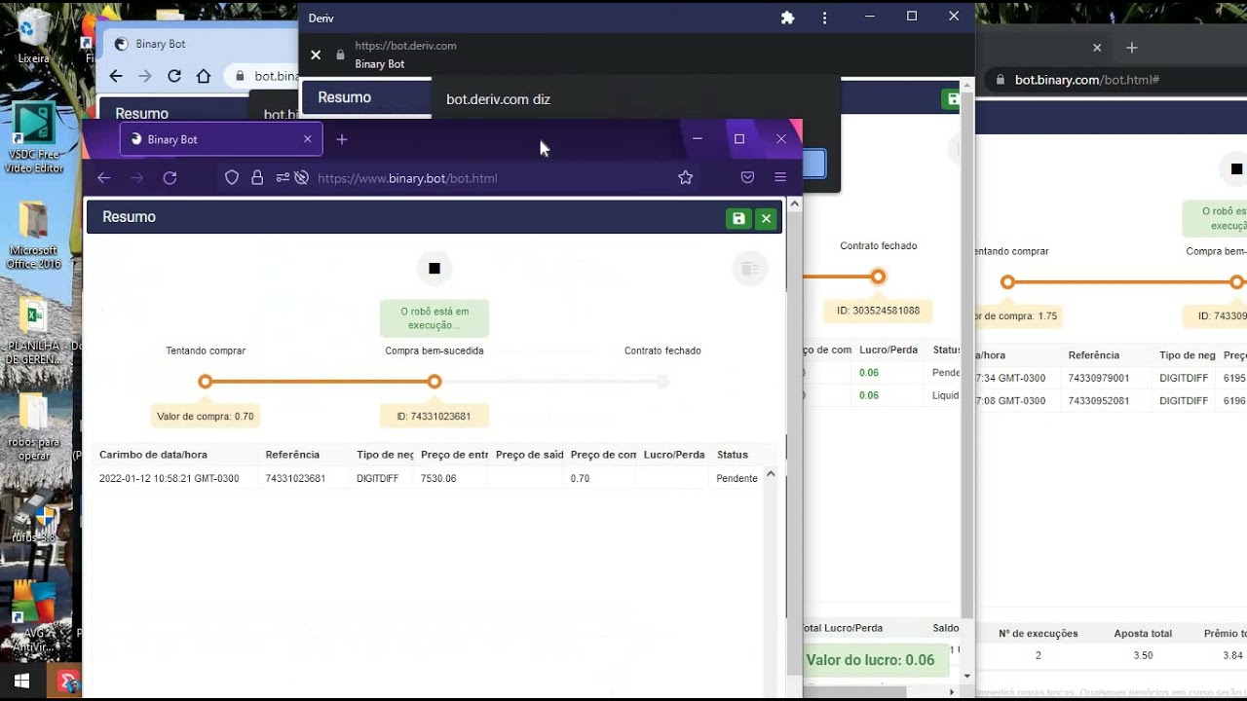Click the stop button in the right bot.binary.com window
This screenshot has height=701, width=1247.
click(x=1236, y=168)
